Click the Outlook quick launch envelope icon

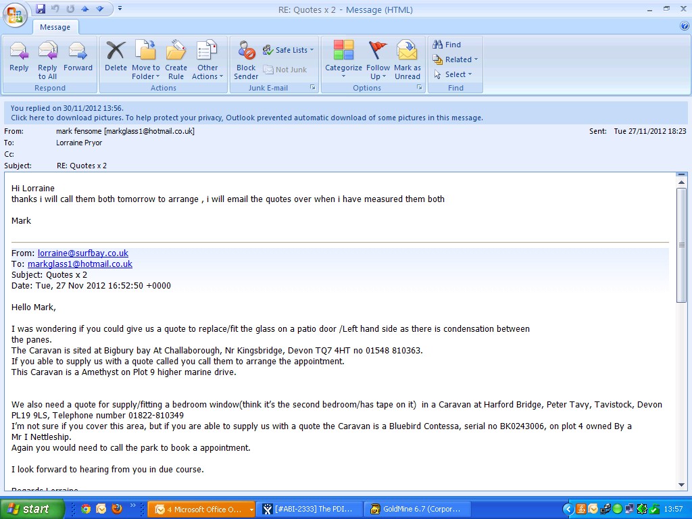tap(101, 509)
